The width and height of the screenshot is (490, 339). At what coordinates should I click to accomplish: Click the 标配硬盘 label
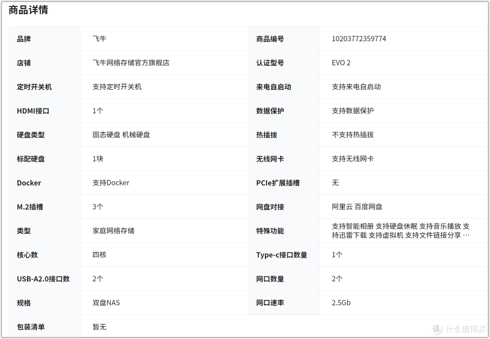pyautogui.click(x=31, y=159)
